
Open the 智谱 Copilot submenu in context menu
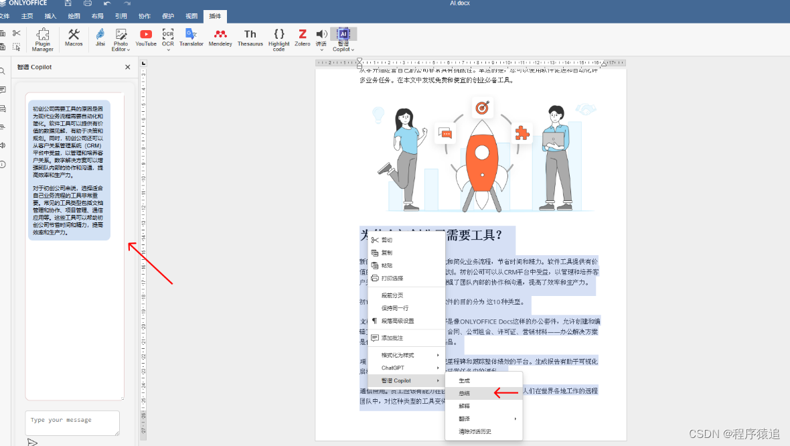(x=406, y=380)
